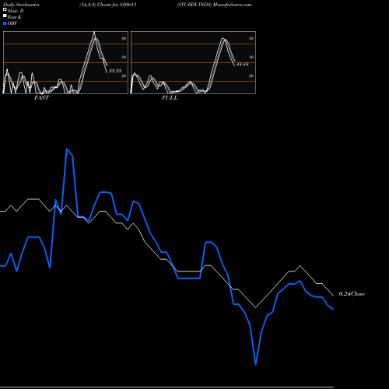Viewport: 389px width, 389px height.
Task: Select the 'Fast K' legend label
Action: point(15,17)
